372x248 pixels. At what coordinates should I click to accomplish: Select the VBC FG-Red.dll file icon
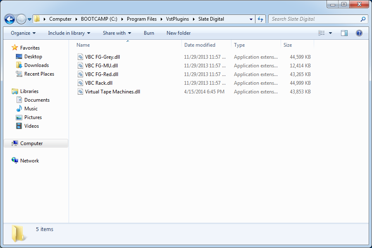point(81,74)
